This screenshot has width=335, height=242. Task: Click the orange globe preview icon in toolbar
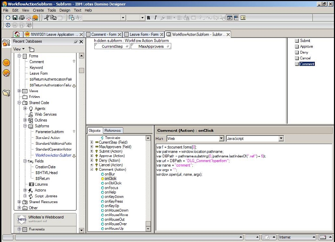pos(35,18)
